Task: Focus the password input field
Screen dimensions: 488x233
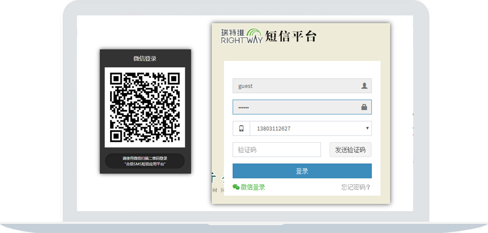Action: pyautogui.click(x=302, y=107)
